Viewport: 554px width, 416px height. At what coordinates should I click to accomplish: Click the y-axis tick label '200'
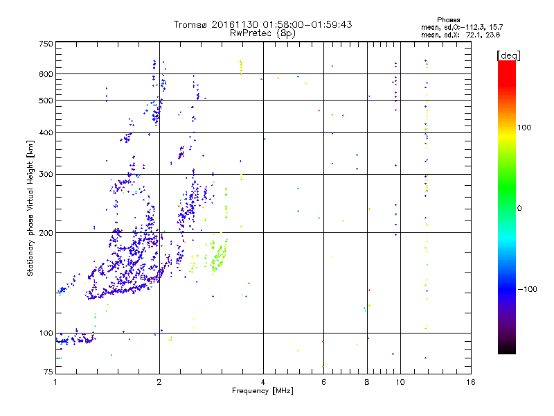point(46,233)
